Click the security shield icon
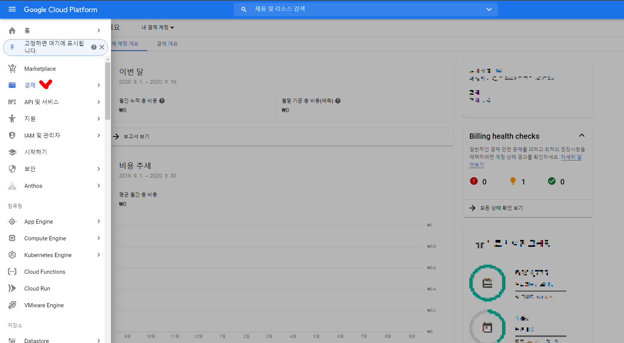Viewport: 624px width, 343px height. [12, 169]
